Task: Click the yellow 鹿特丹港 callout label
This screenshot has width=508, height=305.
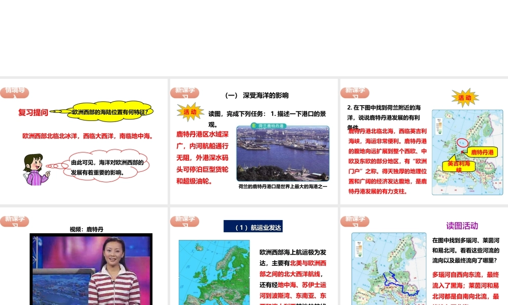Action: point(483,152)
